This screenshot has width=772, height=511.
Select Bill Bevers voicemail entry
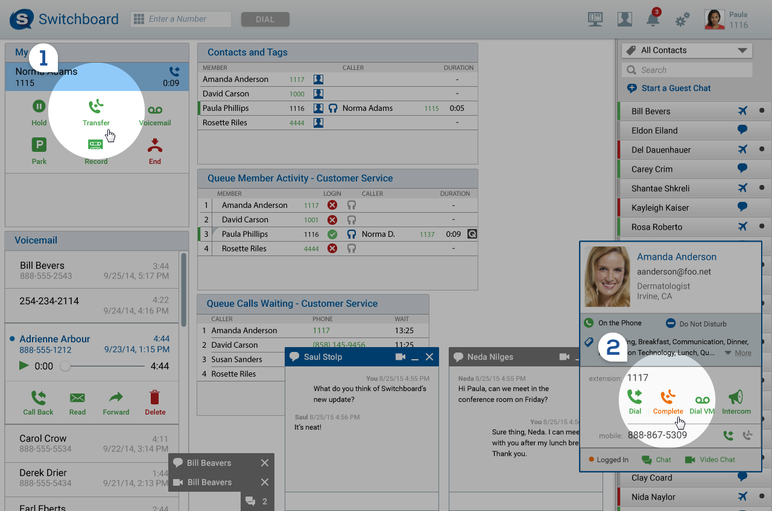click(x=92, y=271)
